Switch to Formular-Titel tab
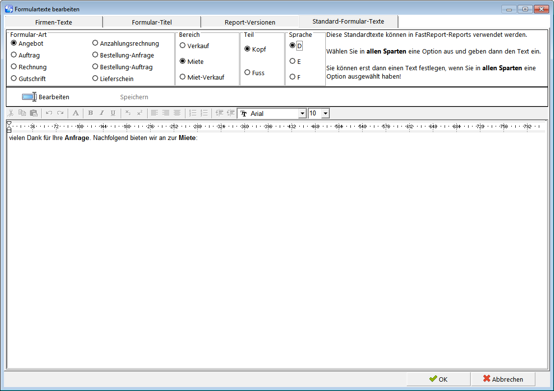The height and width of the screenshot is (391, 554). coord(152,22)
